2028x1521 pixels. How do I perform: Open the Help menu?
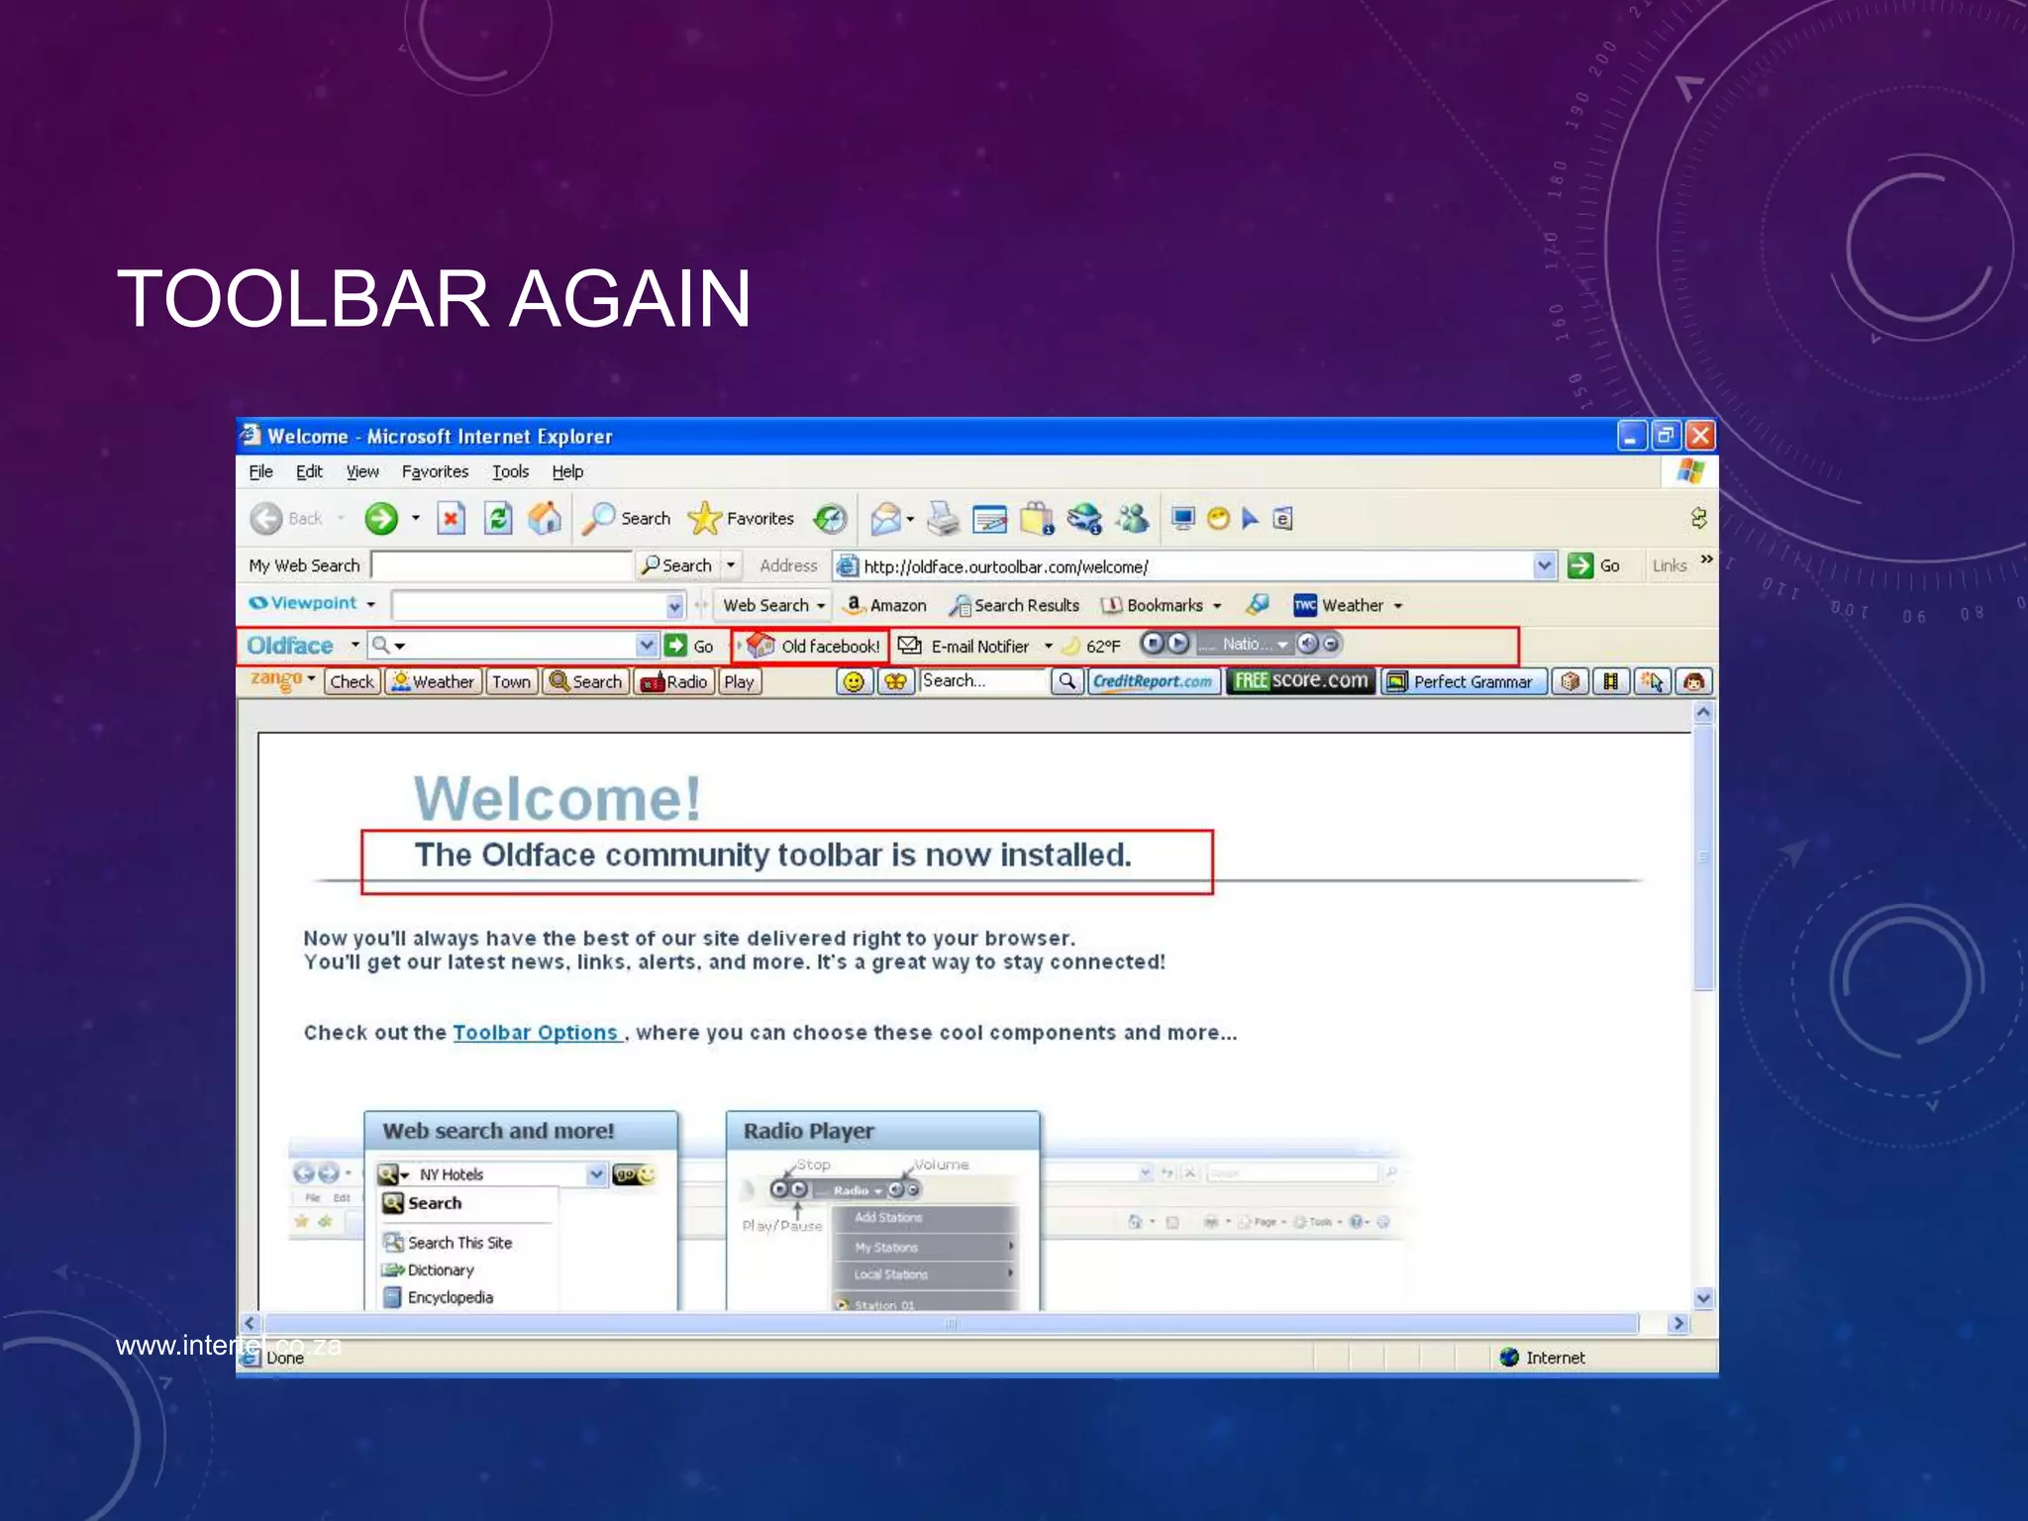(567, 471)
